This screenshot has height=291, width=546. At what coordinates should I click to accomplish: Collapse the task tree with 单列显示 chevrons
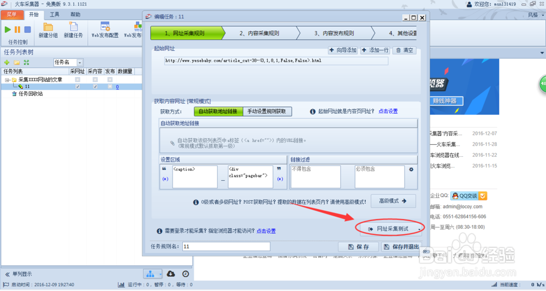[x=7, y=274]
